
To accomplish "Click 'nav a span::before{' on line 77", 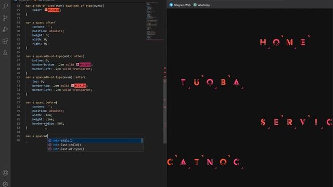I will (x=42, y=102).
